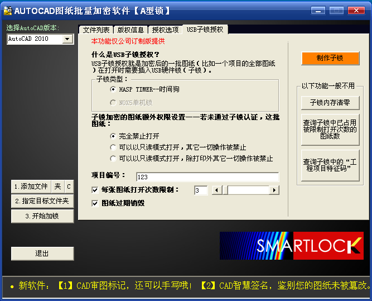372x301 pixels.
Task: Click 查询子锁中已占用被限制打开次数的图纸数 button
Action: 330,130
